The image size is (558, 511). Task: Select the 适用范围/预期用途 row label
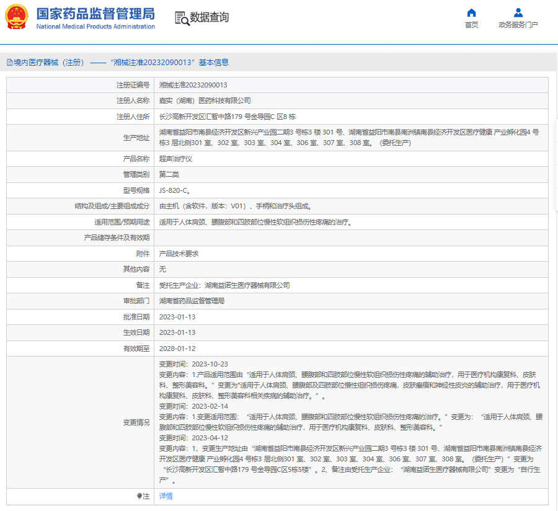click(122, 222)
